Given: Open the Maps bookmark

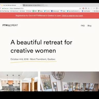Looking at the screenshot, I should tap(40, 11).
